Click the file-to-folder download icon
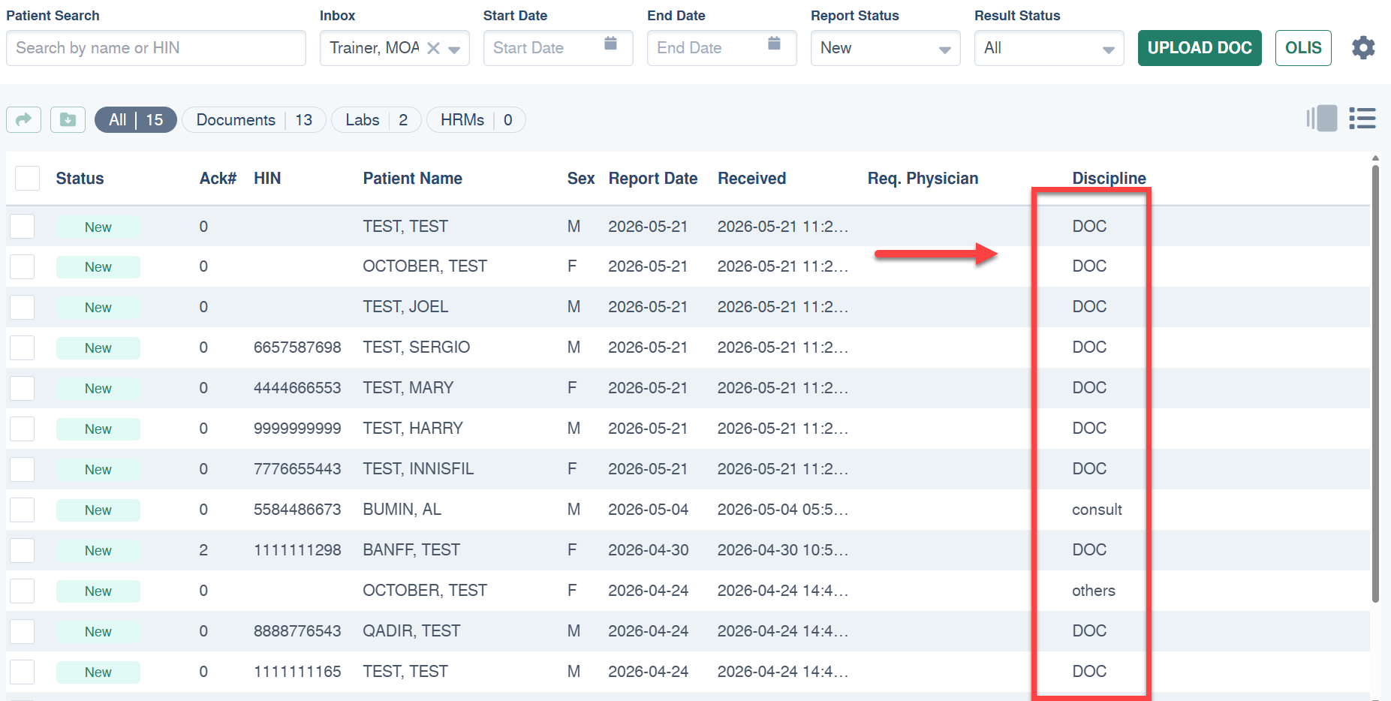 [68, 119]
